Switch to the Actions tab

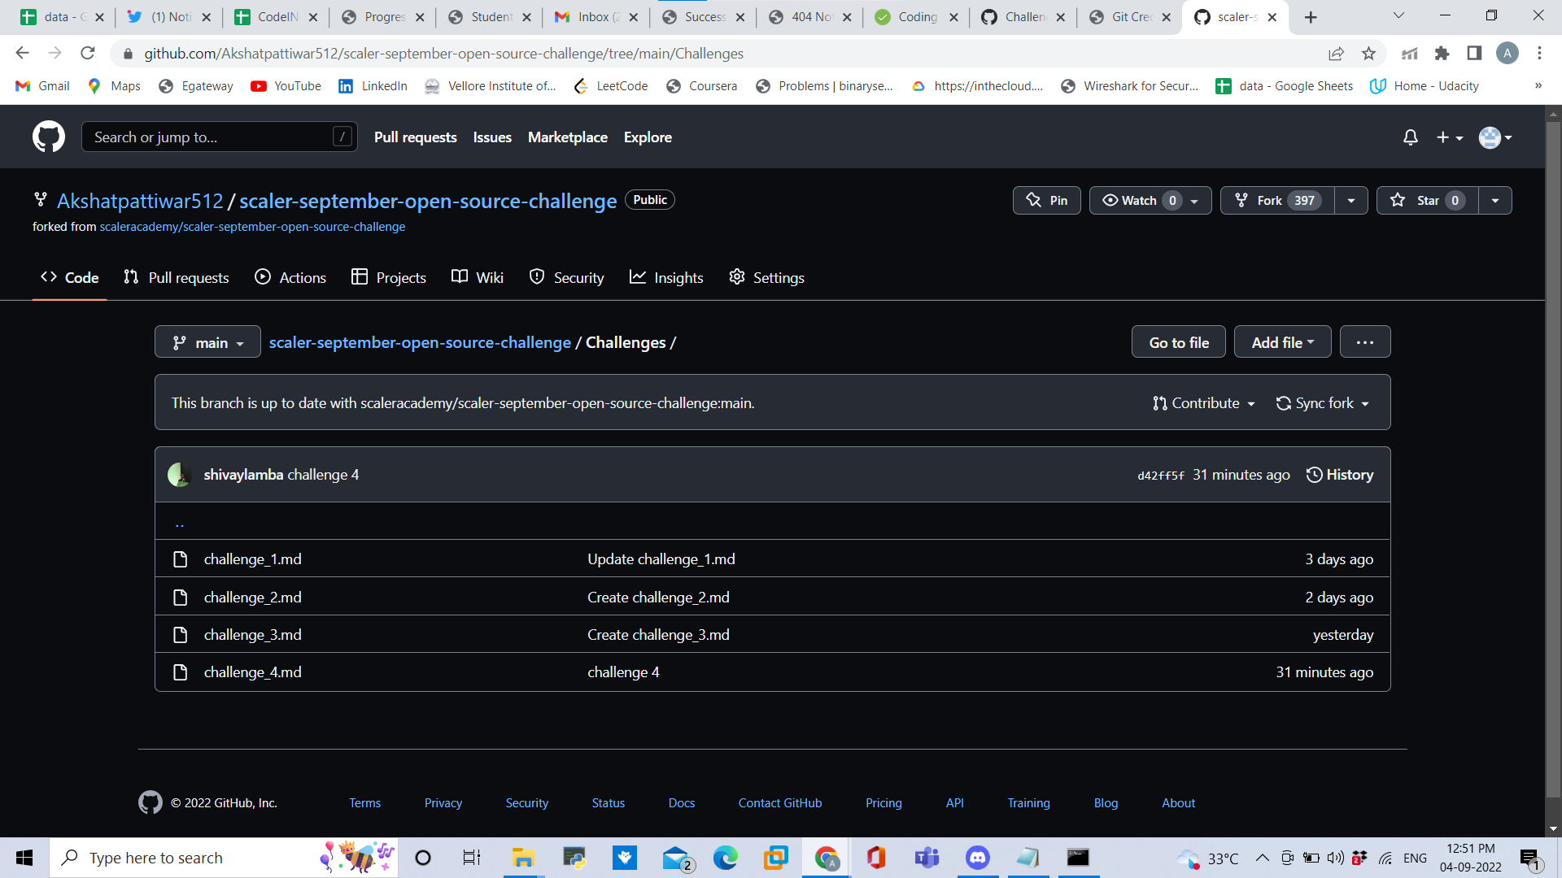(290, 277)
